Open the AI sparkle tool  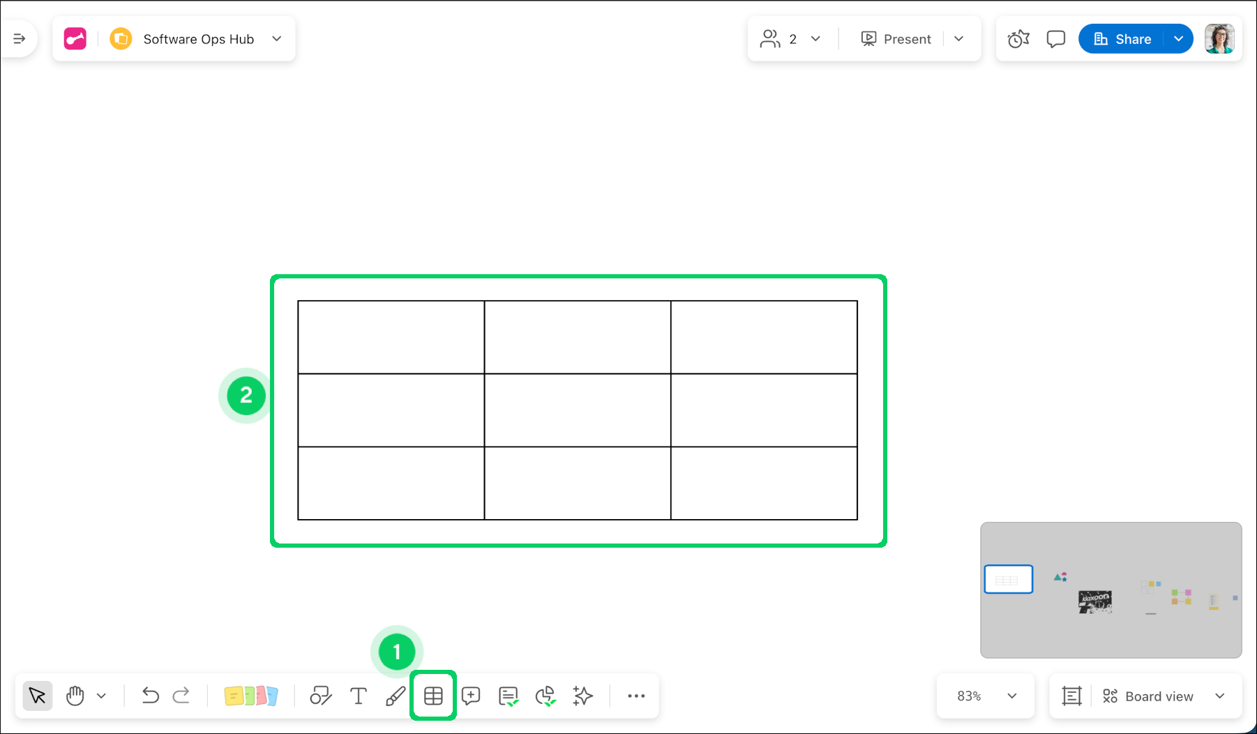pyautogui.click(x=582, y=696)
